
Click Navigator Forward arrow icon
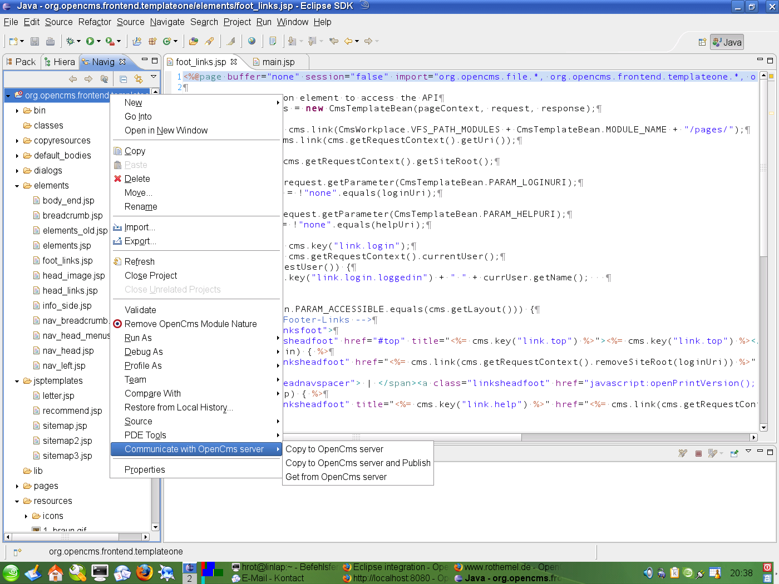tap(88, 79)
